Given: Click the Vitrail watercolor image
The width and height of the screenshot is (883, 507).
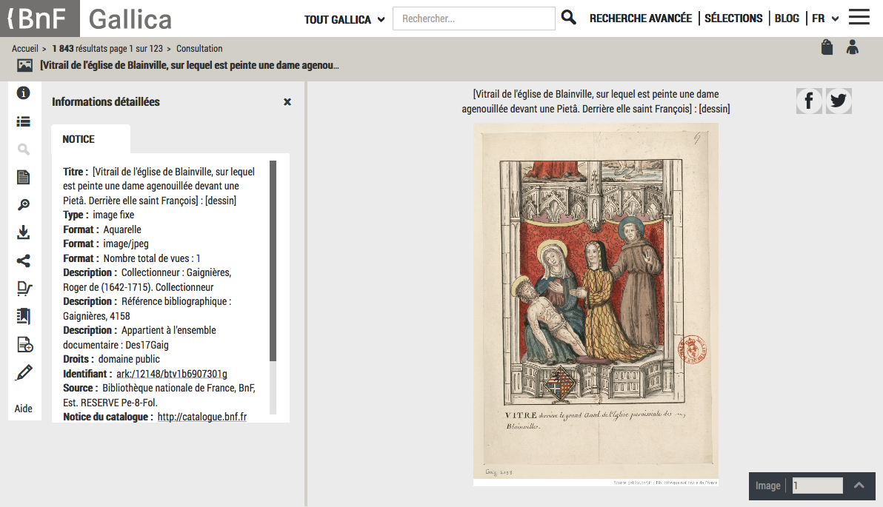Looking at the screenshot, I should (x=596, y=304).
